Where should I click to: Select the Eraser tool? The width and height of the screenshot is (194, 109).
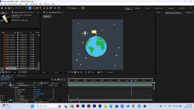pyautogui.click(x=51, y=8)
